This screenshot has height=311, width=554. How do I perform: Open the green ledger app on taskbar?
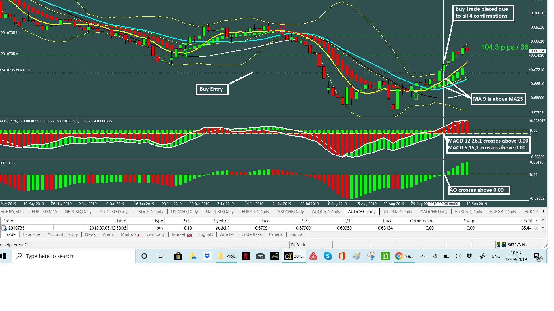coord(385,256)
